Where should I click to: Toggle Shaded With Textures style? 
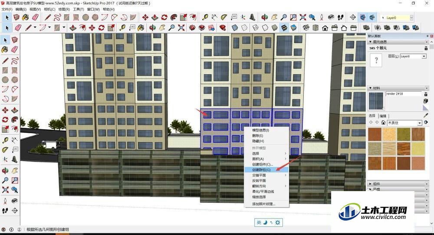(284, 28)
